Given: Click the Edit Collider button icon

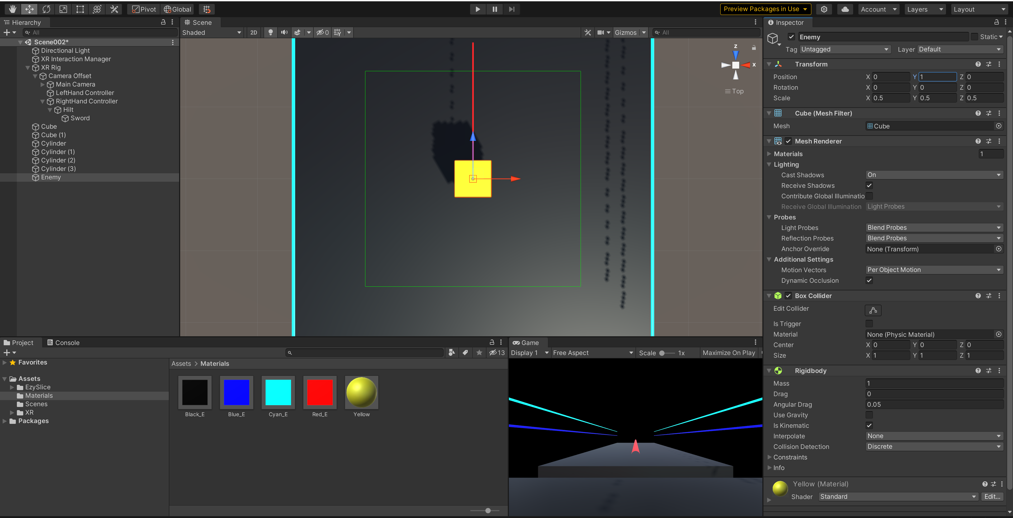Looking at the screenshot, I should click(x=873, y=310).
